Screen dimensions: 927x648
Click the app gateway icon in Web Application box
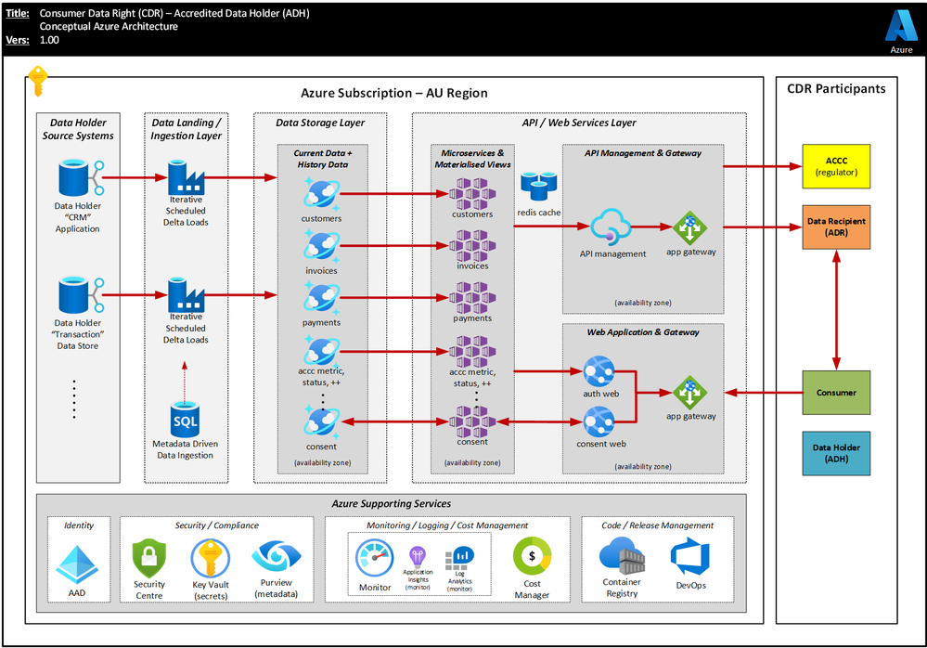click(690, 393)
